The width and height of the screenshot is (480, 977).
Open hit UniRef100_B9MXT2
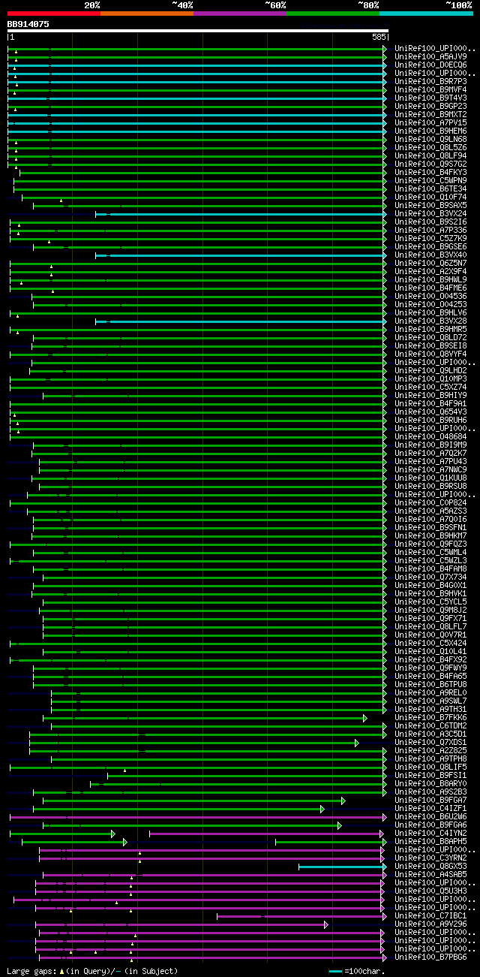pos(430,114)
